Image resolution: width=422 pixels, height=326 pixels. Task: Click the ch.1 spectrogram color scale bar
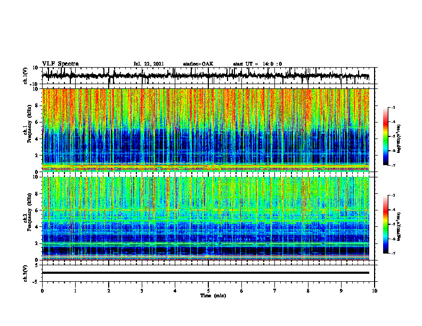pos(386,136)
